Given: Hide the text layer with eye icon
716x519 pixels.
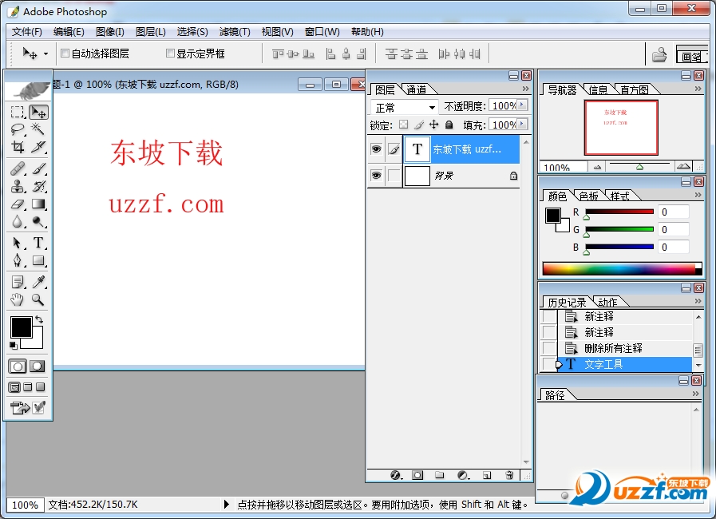Looking at the screenshot, I should tap(376, 149).
